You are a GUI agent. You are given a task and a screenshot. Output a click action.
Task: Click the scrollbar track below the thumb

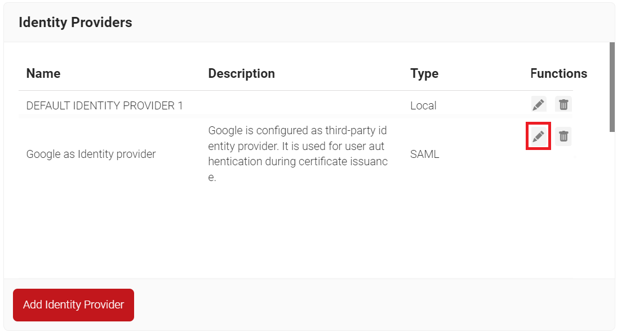612,214
